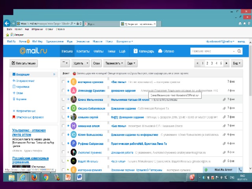Open the Calendar icon in the blue bar
The image size is (252, 189).
135,51
